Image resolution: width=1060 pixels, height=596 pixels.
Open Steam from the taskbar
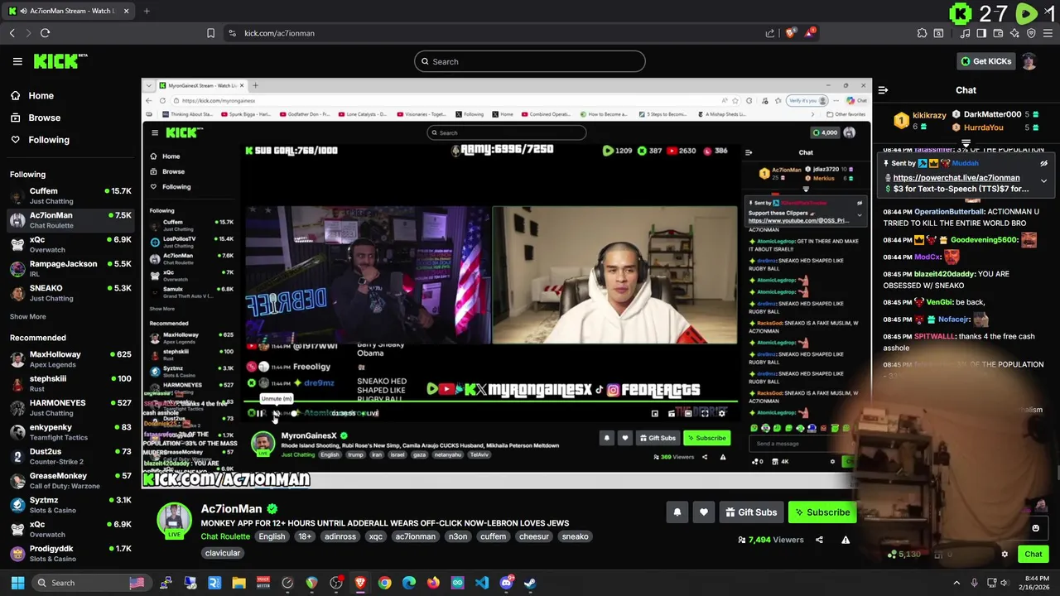pos(530,583)
